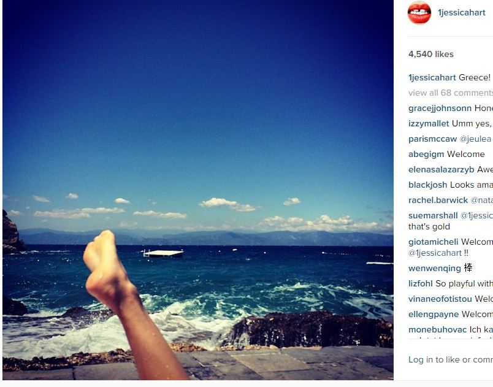Click the @1jessicahart mention under giotamicheli
Viewport: 493px width, 387px height.
tap(435, 253)
